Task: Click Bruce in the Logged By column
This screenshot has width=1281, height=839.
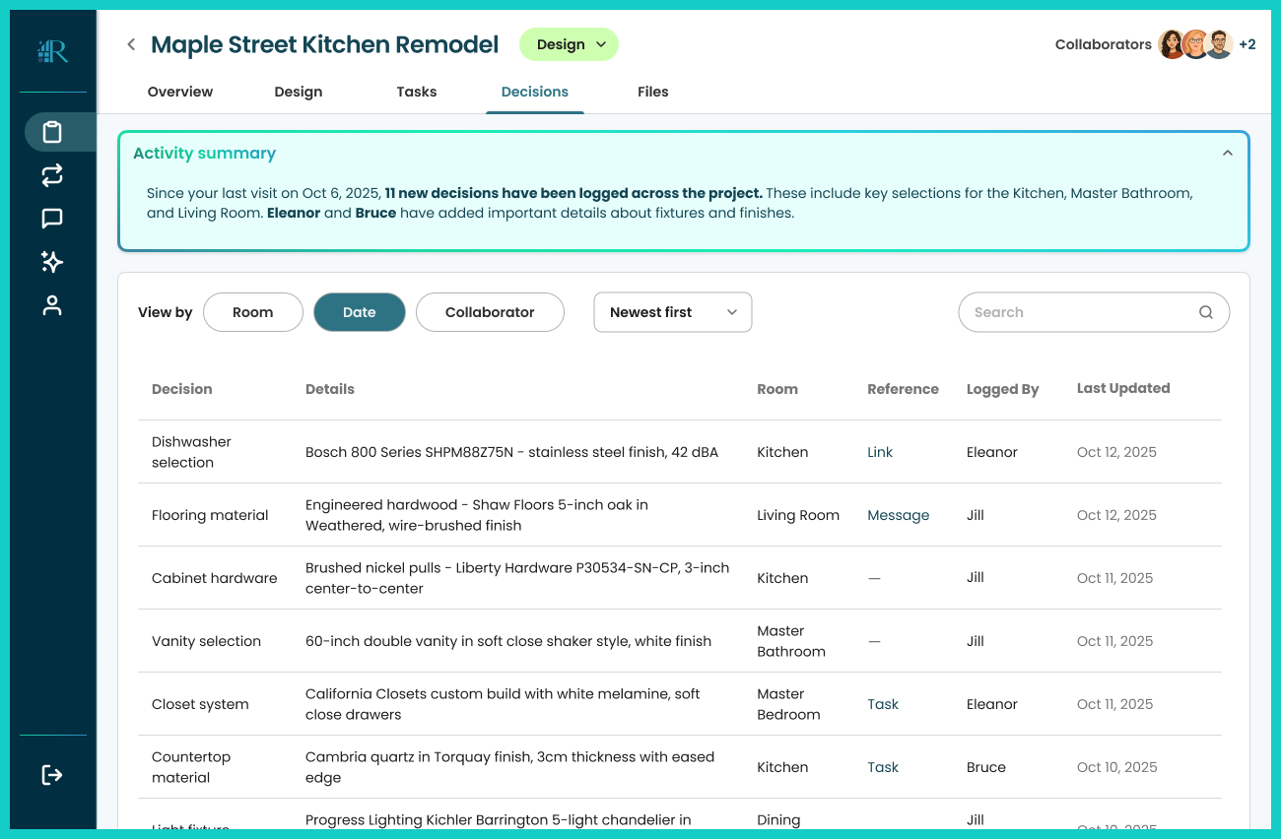Action: pyautogui.click(x=986, y=767)
